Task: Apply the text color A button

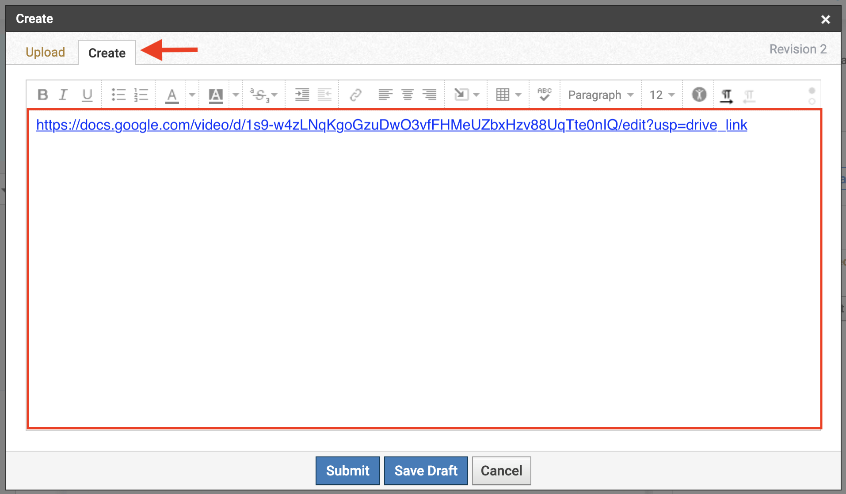Action: point(172,95)
